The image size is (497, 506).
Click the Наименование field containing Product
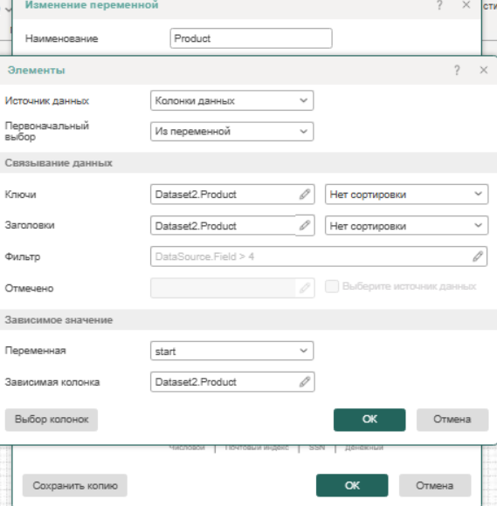[x=251, y=38]
